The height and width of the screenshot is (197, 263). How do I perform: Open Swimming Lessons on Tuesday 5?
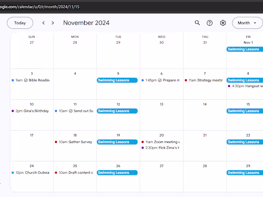click(117, 80)
